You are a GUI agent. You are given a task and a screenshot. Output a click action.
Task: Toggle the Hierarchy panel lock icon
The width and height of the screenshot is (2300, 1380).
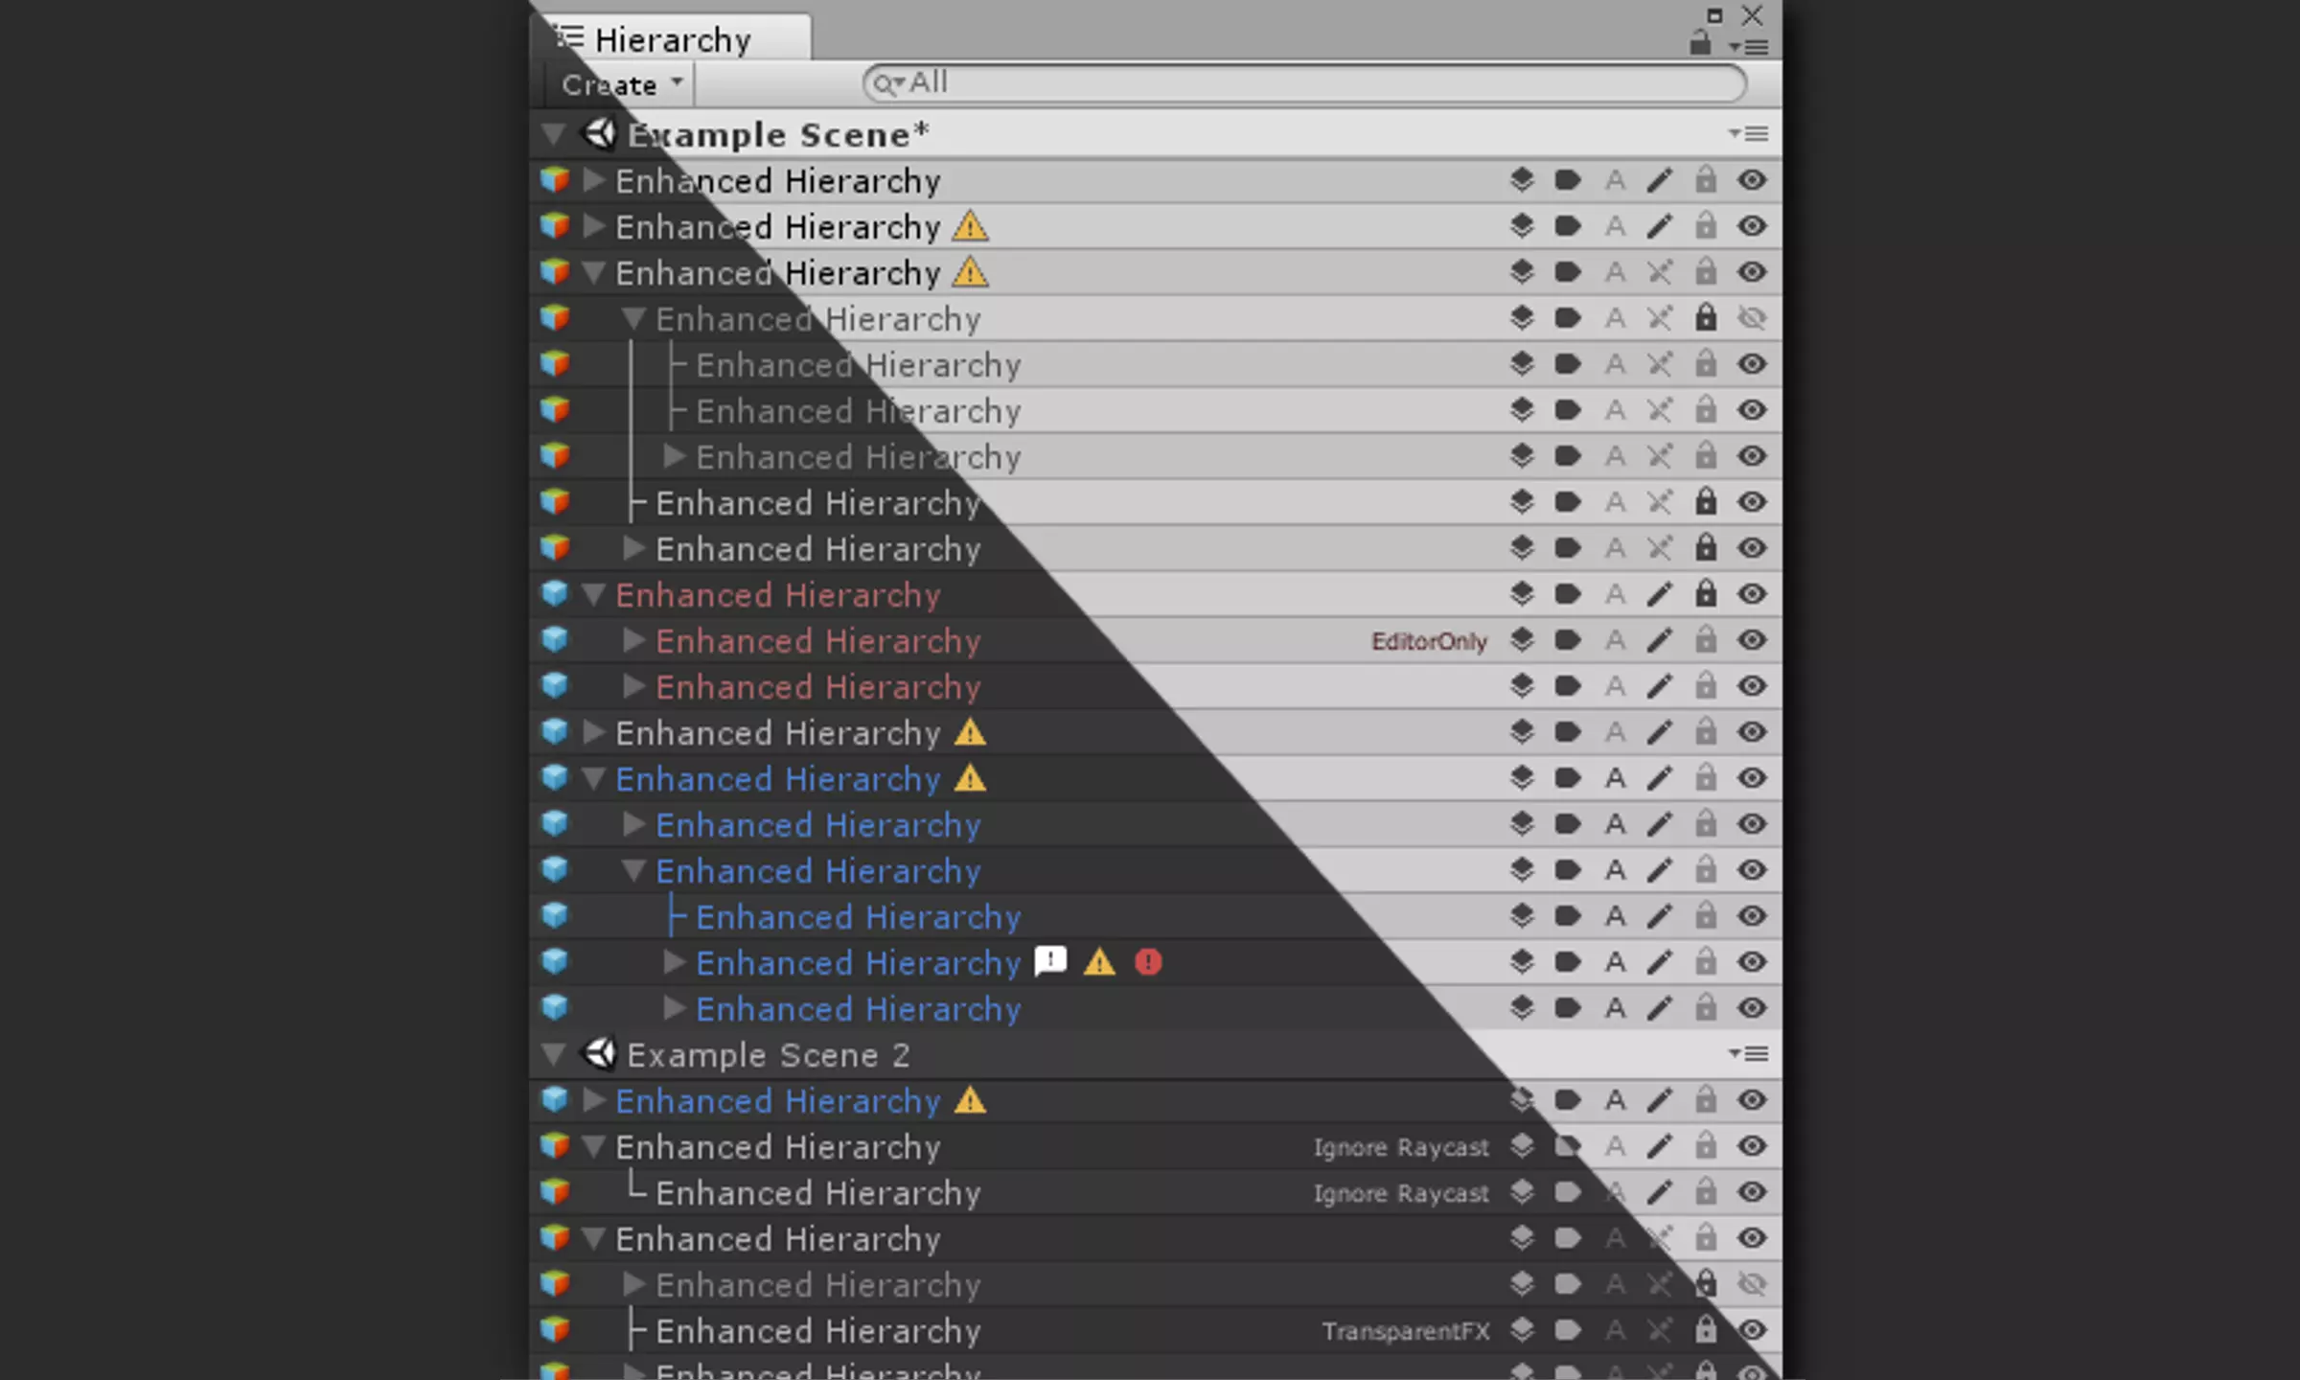click(x=1700, y=42)
